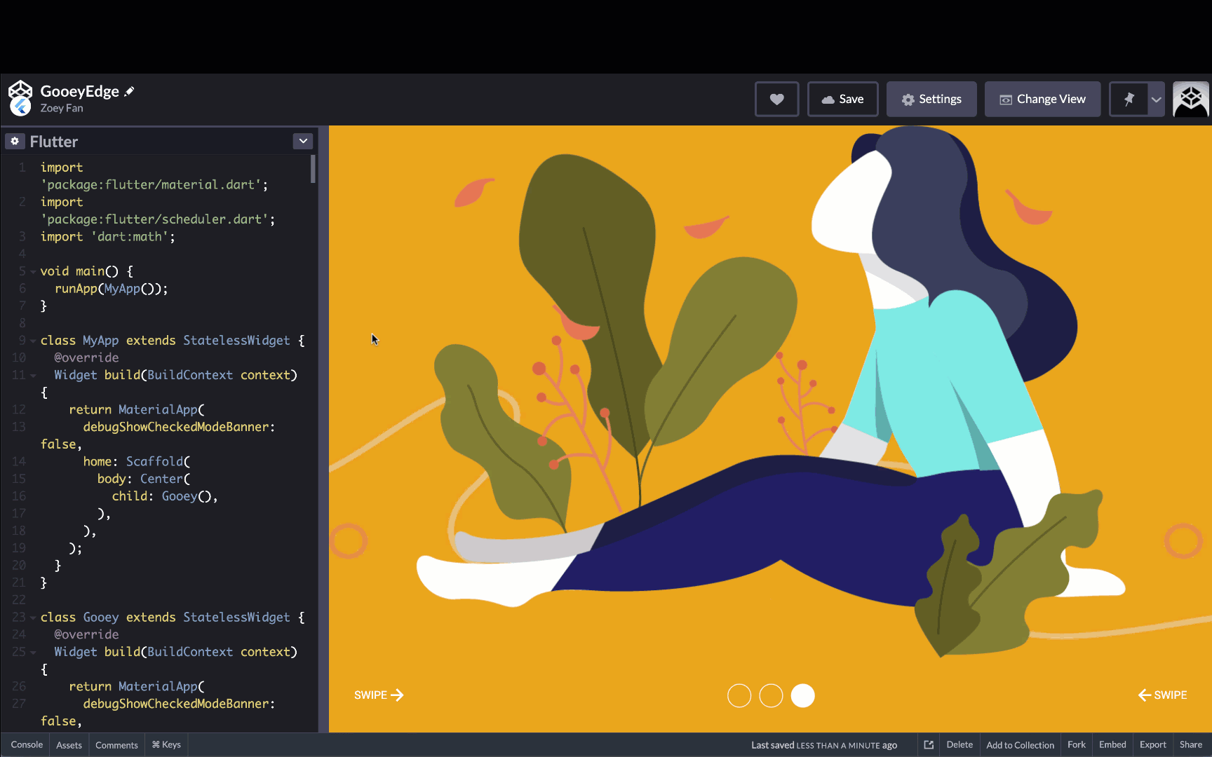The width and height of the screenshot is (1212, 757).
Task: Select the third filled page indicator dot
Action: click(x=802, y=695)
